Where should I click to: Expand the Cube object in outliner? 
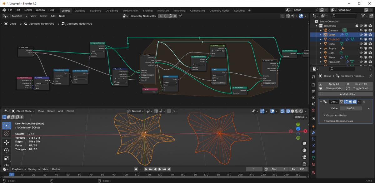click(320, 44)
